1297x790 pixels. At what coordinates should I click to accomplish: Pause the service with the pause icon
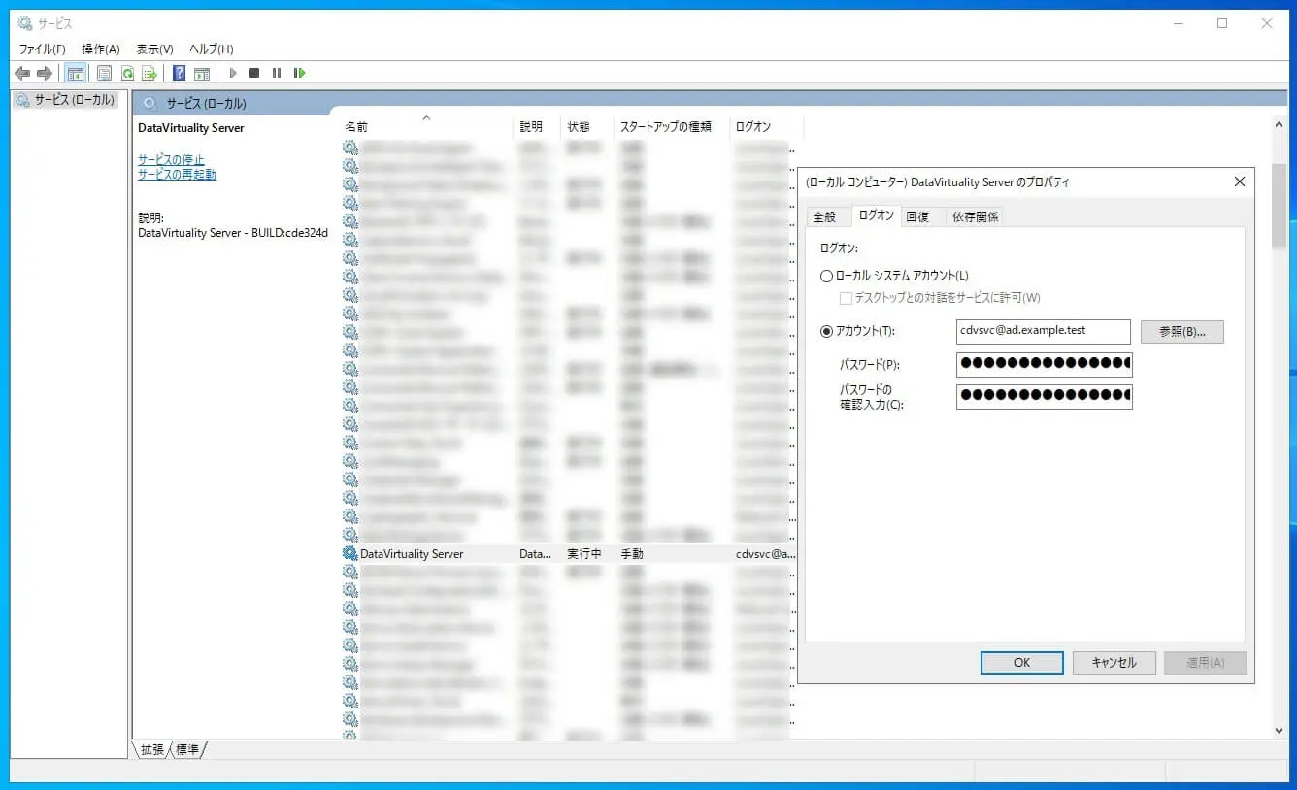[277, 73]
